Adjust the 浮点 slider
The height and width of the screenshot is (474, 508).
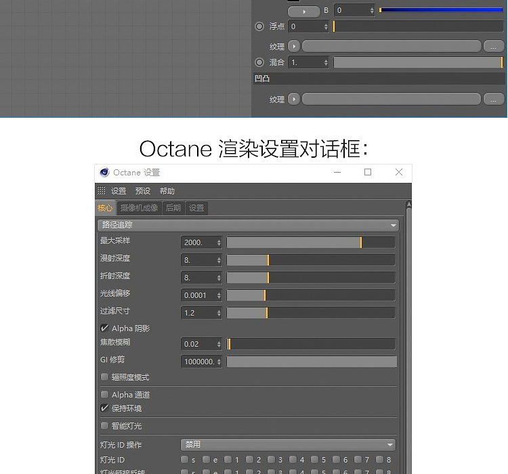coord(419,26)
